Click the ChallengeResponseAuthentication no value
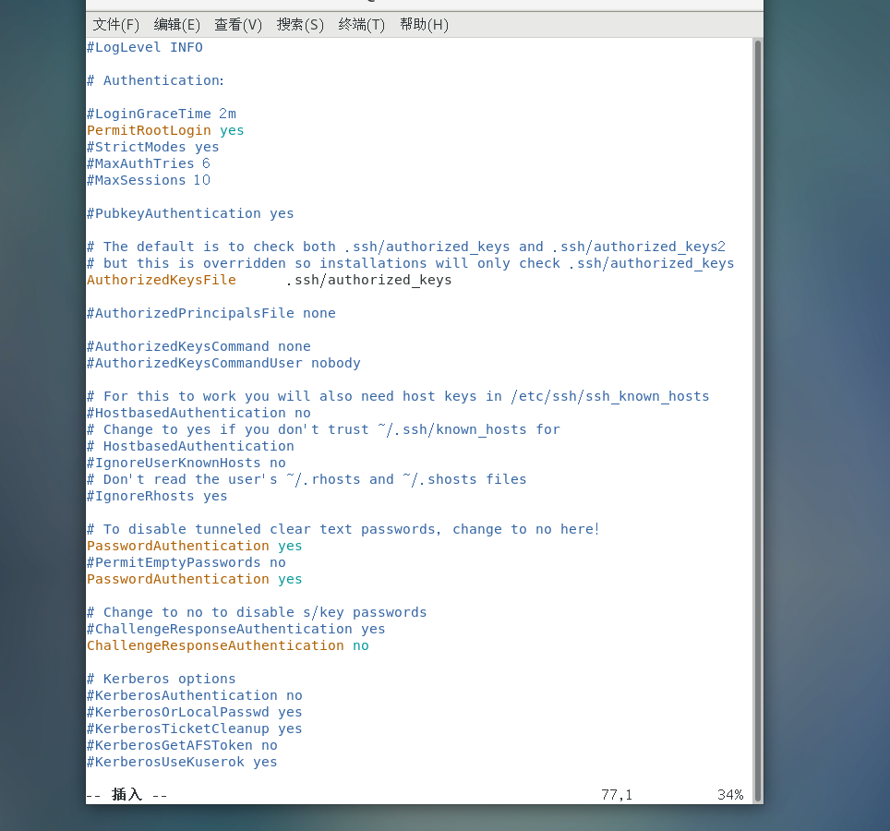The width and height of the screenshot is (890, 831). tap(360, 645)
